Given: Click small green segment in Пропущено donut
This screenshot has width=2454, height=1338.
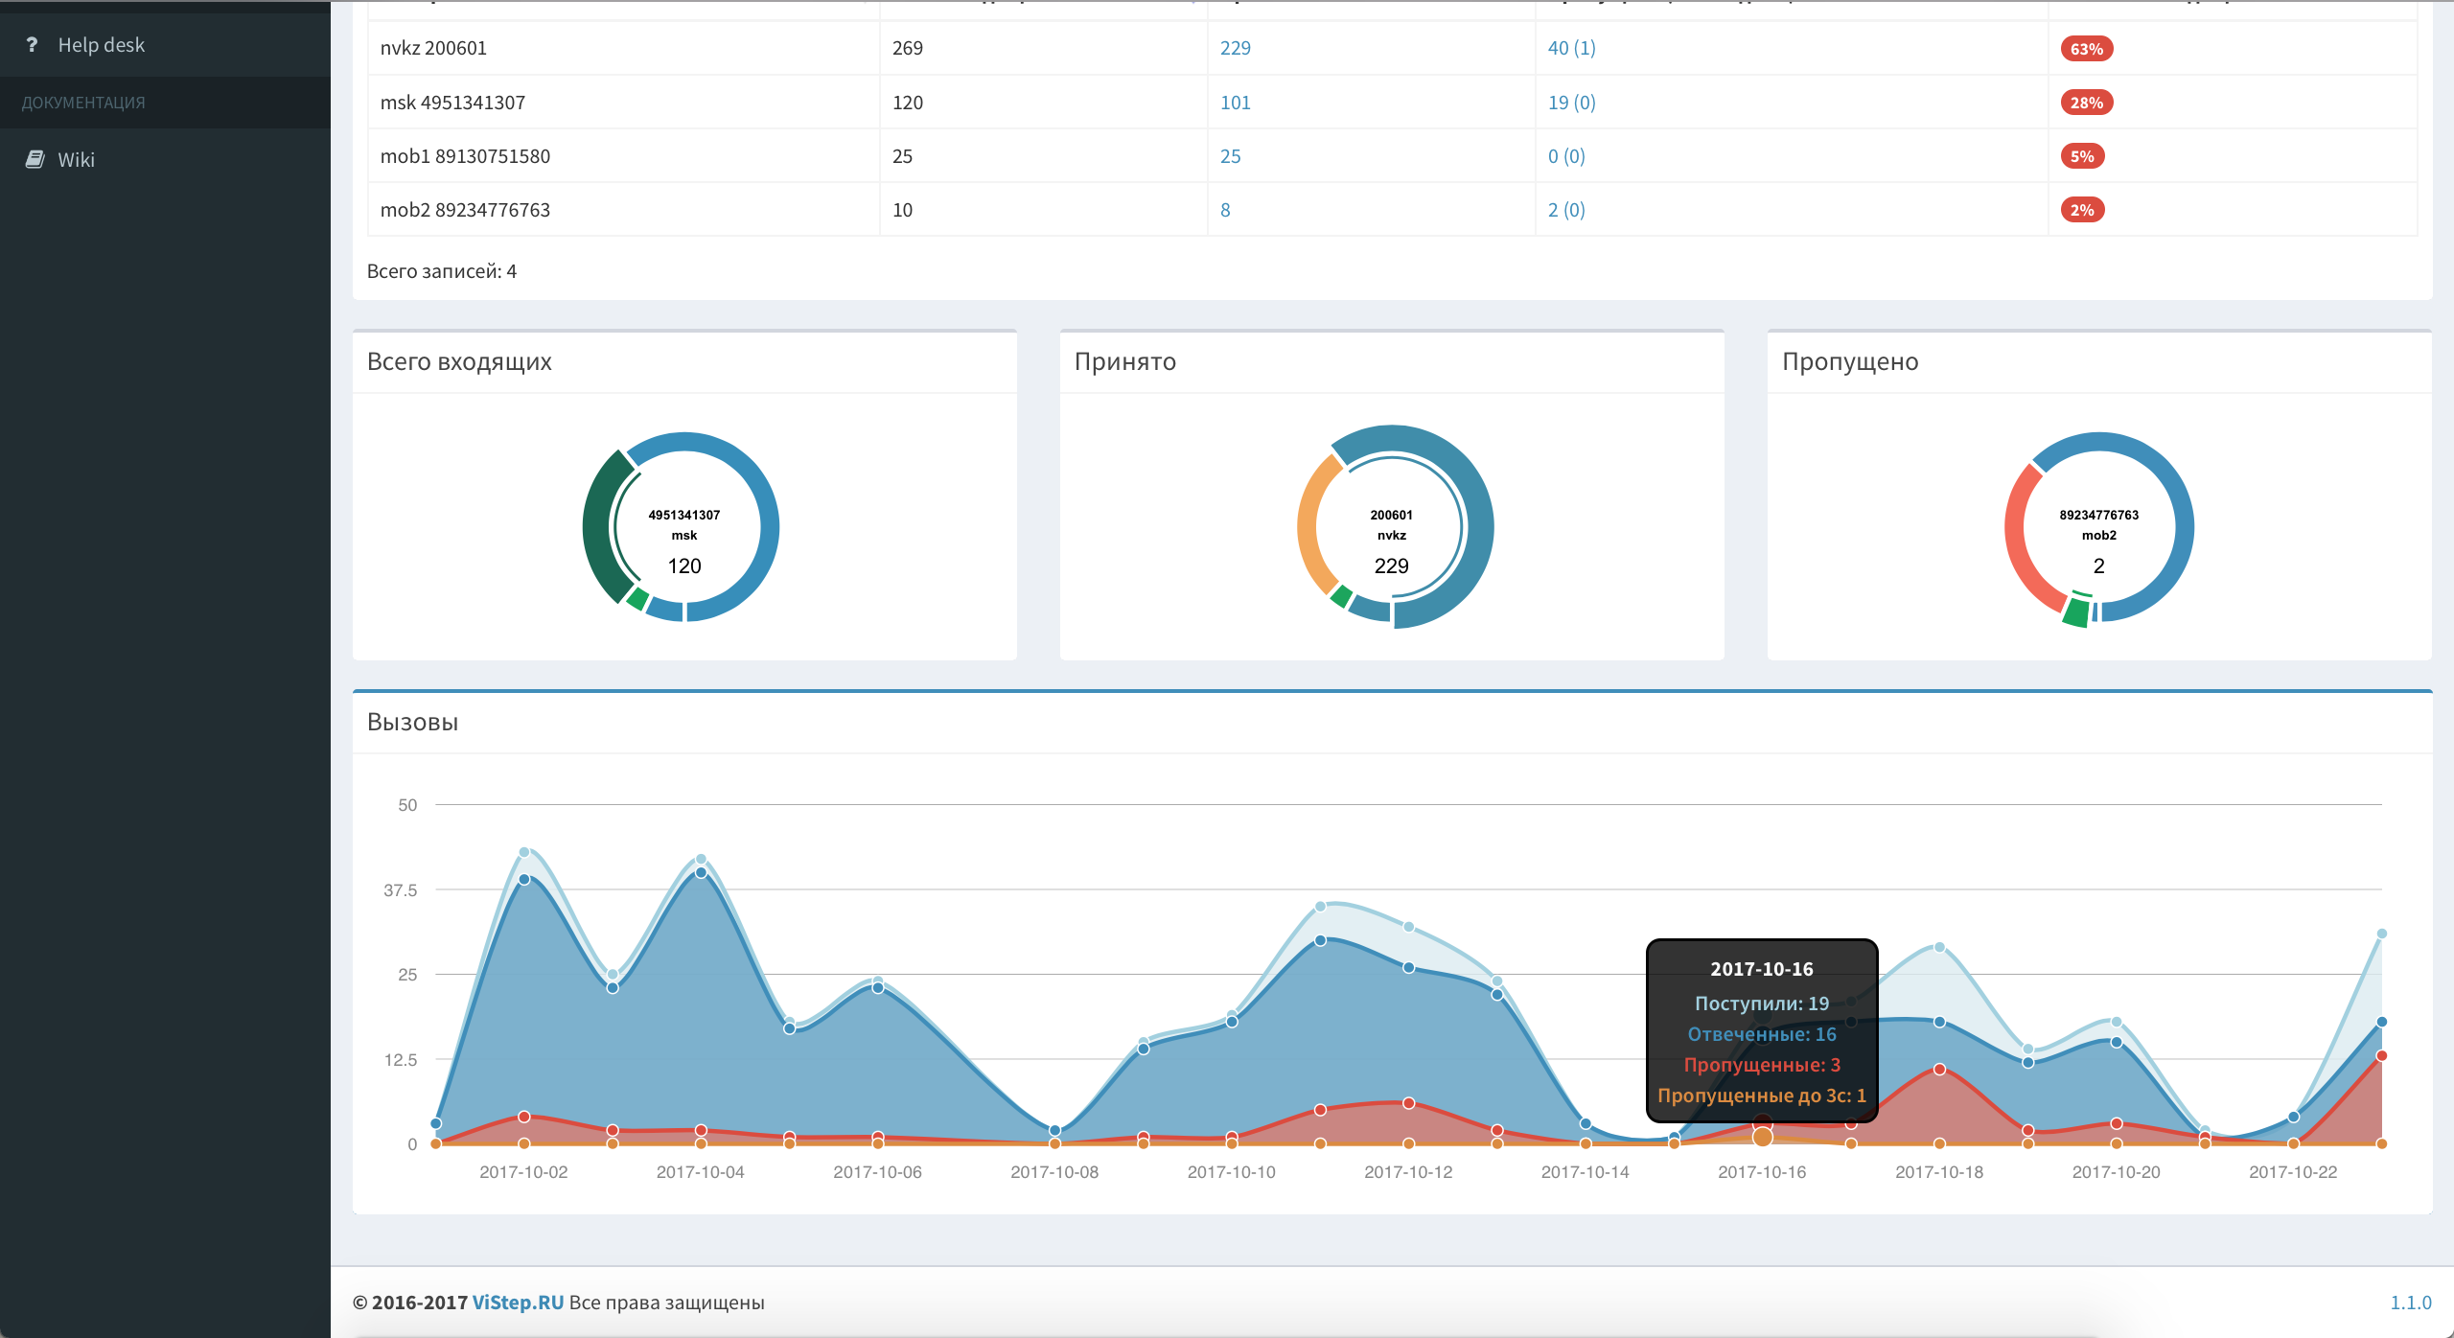Looking at the screenshot, I should pyautogui.click(x=2076, y=611).
